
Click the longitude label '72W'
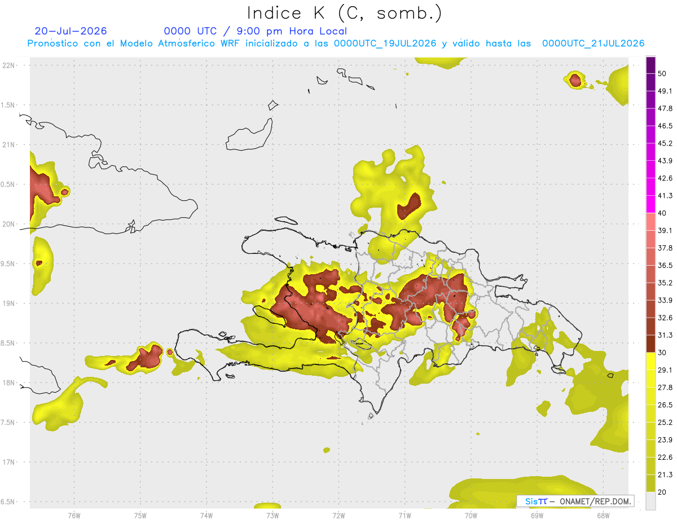pyautogui.click(x=338, y=516)
